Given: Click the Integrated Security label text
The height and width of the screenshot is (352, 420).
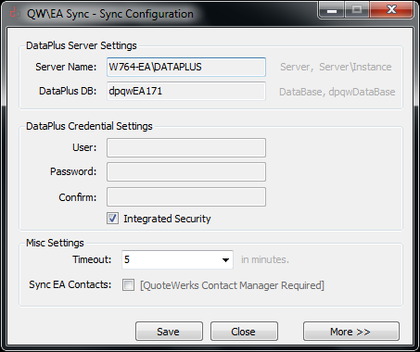Looking at the screenshot, I should click(167, 219).
